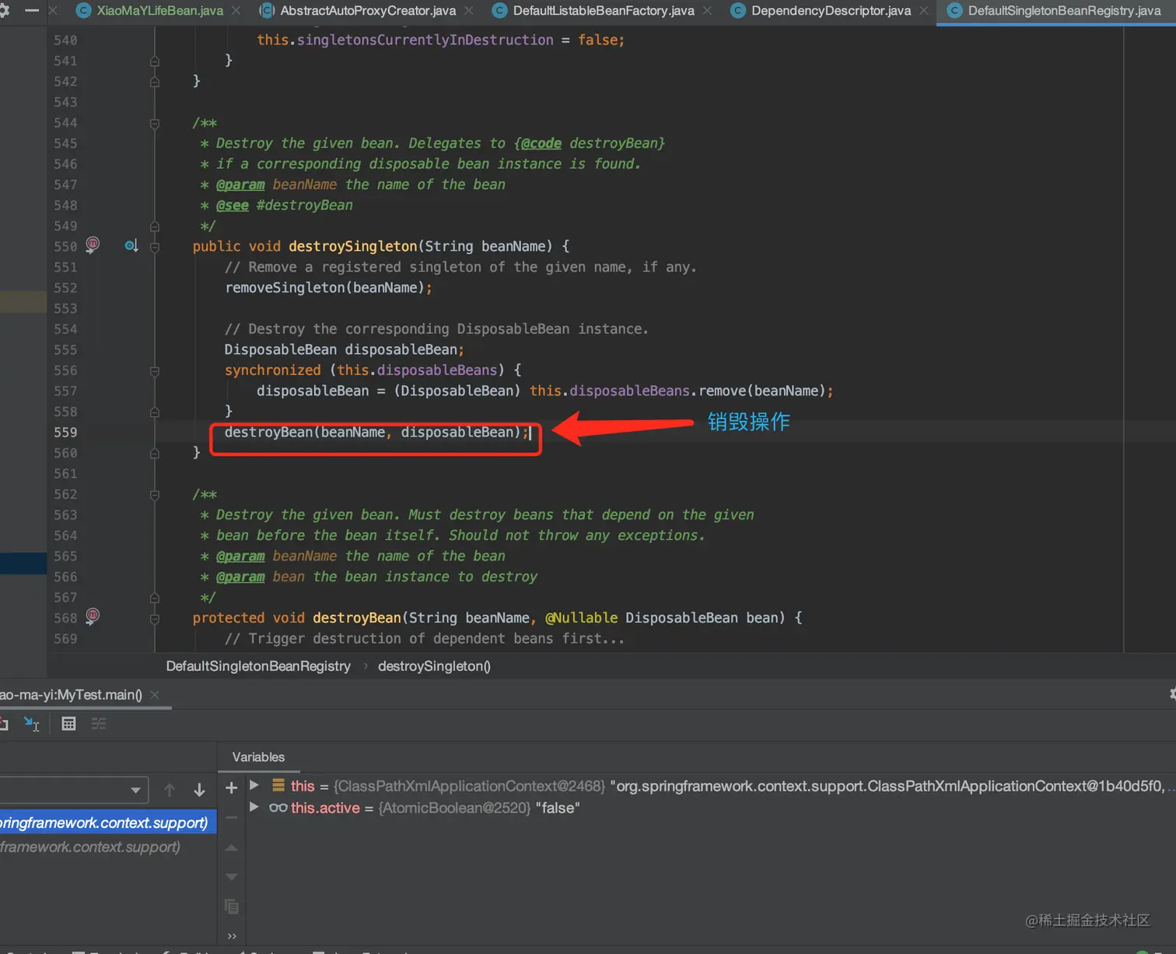Viewport: 1176px width, 954px height.
Task: Click the abstract class icon on AbstractAutoProxyCreator.java tab
Action: pyautogui.click(x=267, y=11)
